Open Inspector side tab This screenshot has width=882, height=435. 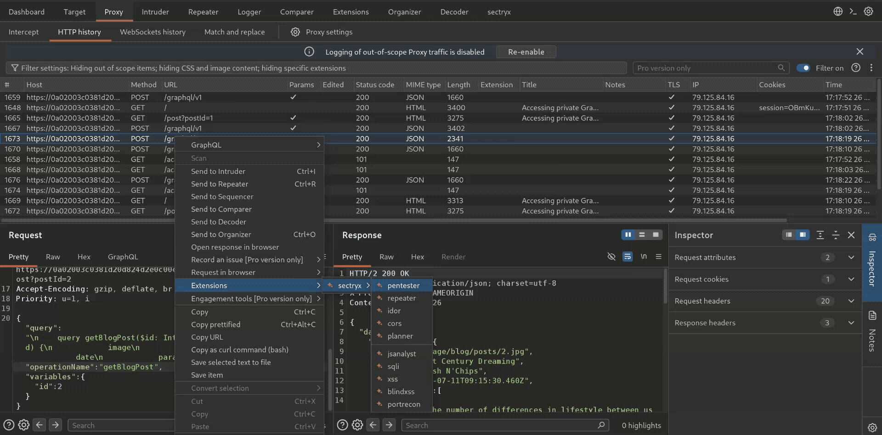(x=872, y=262)
